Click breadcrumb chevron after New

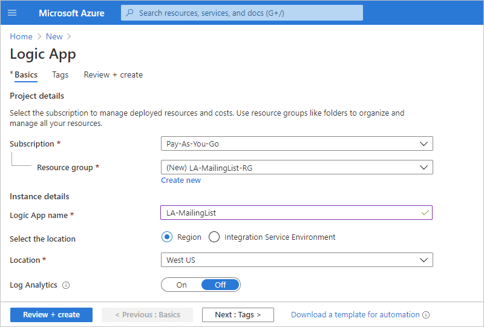tap(69, 36)
